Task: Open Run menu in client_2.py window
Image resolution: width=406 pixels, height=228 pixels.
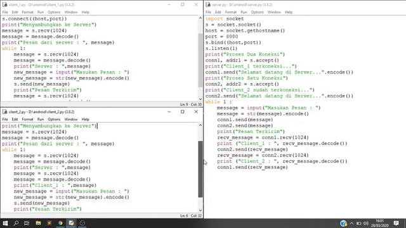Action: (41, 120)
